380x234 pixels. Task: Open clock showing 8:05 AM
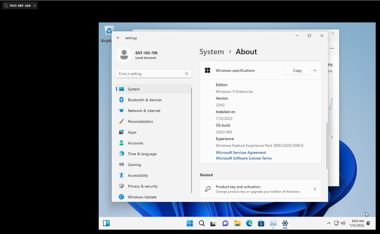click(357, 223)
